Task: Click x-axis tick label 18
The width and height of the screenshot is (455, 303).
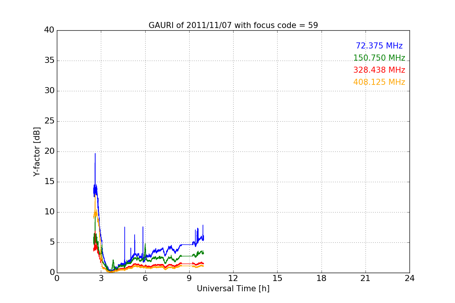Action: click(x=322, y=278)
